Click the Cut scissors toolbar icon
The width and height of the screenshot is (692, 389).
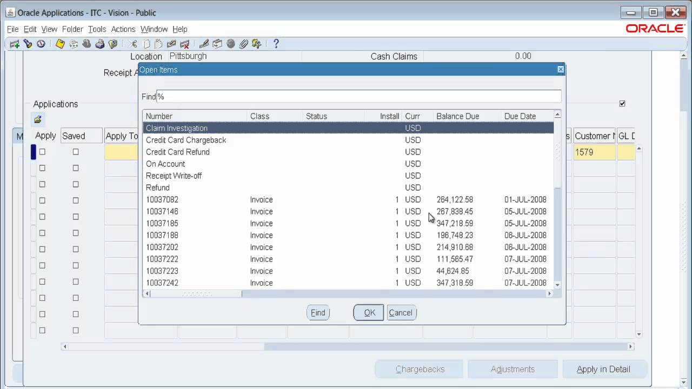(133, 44)
